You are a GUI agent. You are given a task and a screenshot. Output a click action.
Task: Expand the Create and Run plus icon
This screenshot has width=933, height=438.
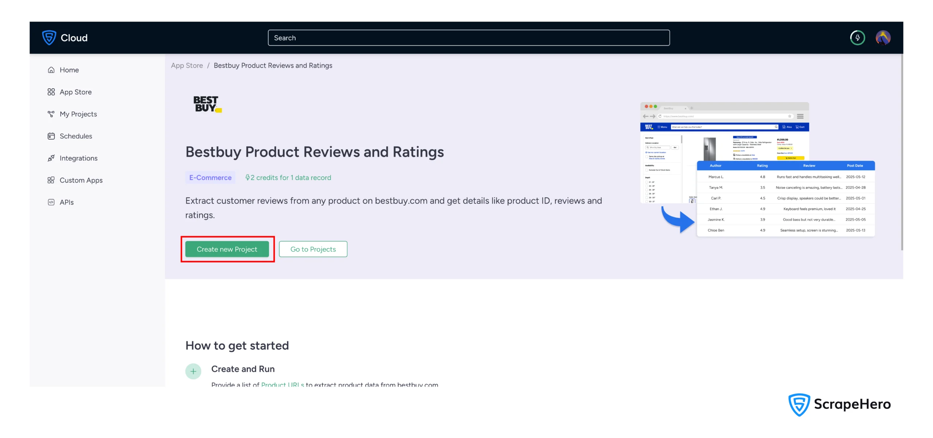(x=193, y=371)
